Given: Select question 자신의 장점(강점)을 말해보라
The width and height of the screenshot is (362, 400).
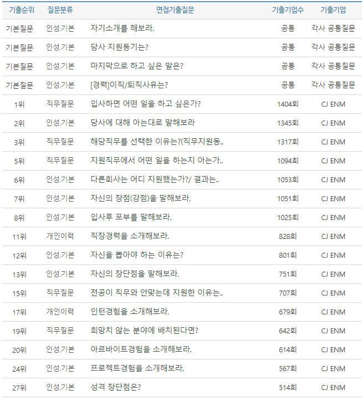Looking at the screenshot, I should [x=141, y=198].
